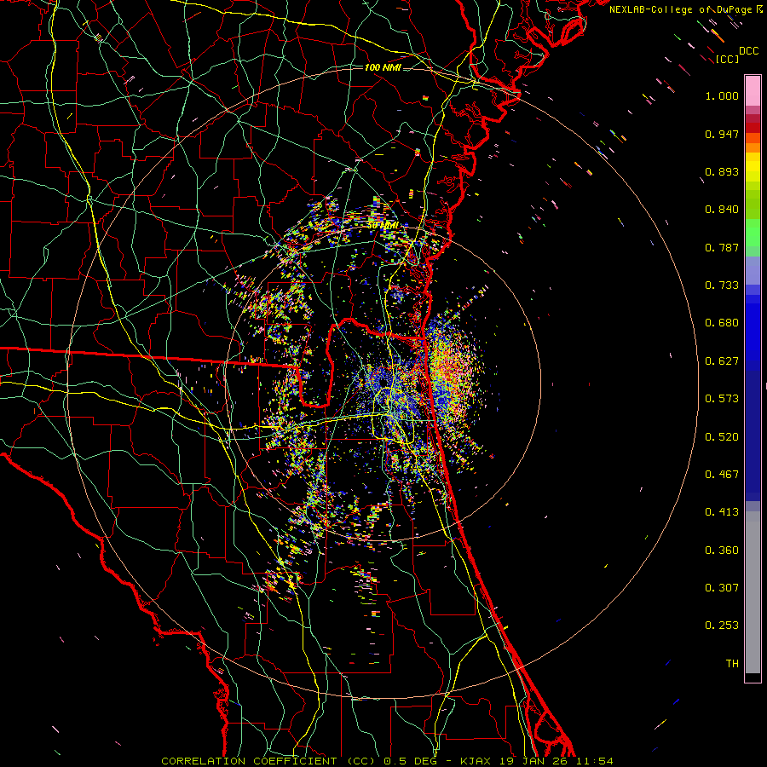
Task: Click the 0.787 value on the color scale
Action: 722,247
